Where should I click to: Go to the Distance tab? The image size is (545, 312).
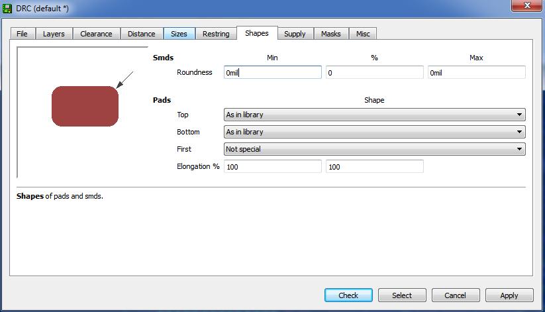[142, 34]
